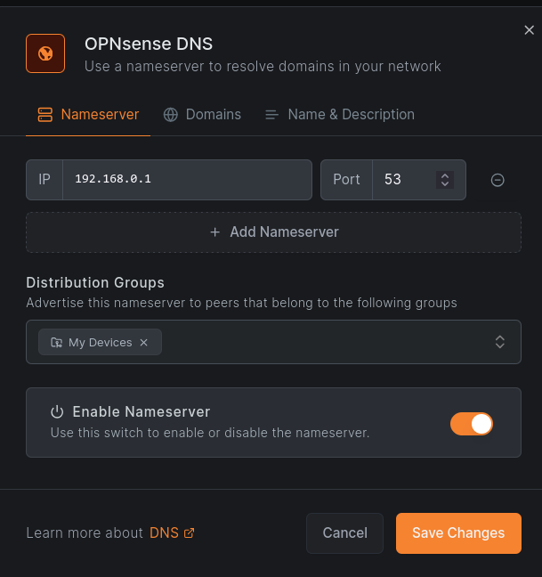Switch to the Domains tab

[x=202, y=115]
